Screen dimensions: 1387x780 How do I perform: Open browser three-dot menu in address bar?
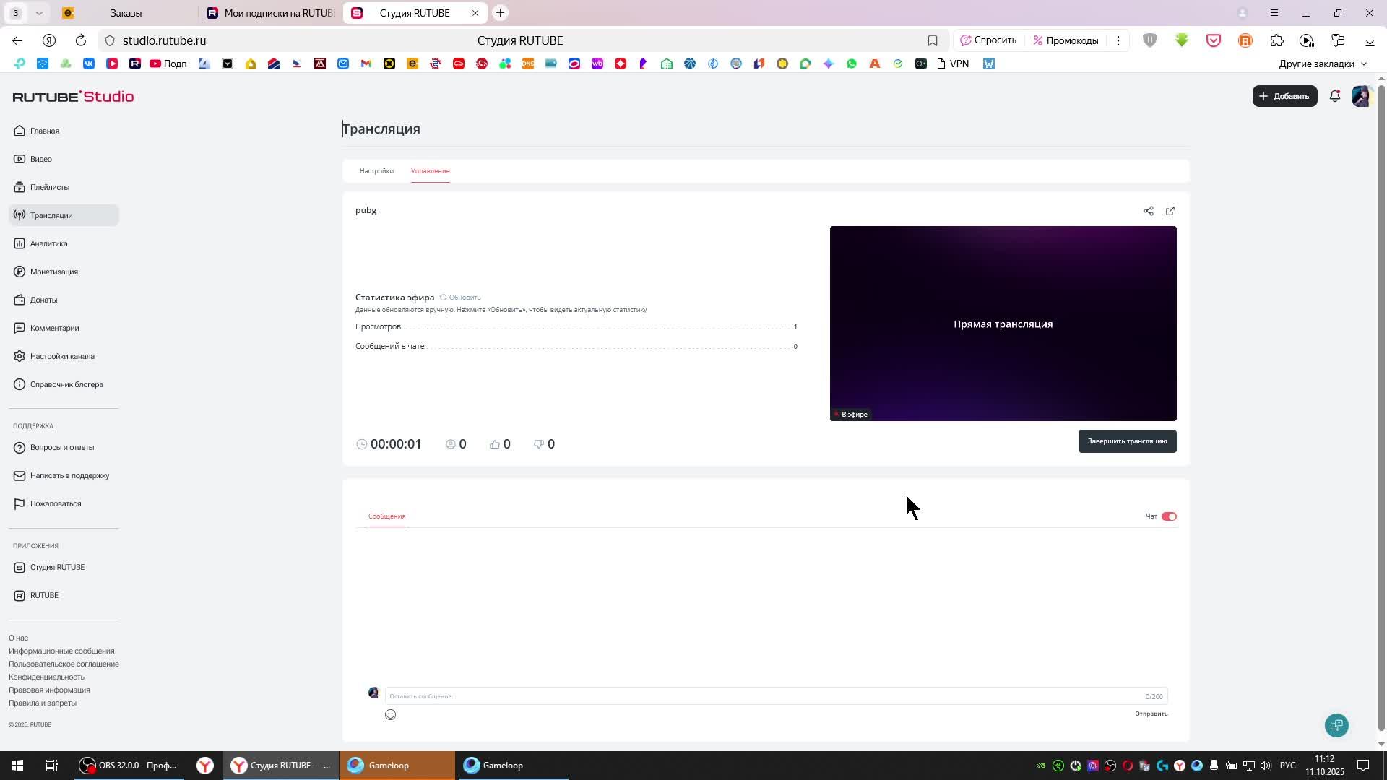pyautogui.click(x=1118, y=40)
